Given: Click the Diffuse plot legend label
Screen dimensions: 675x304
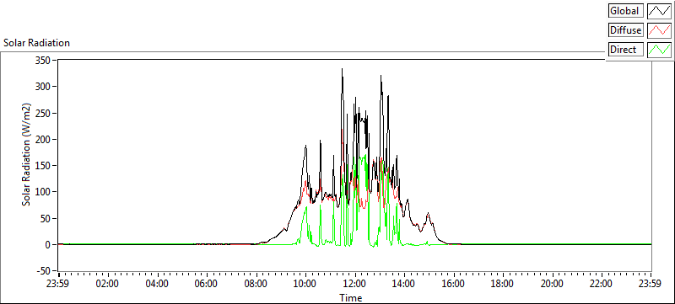Looking at the screenshot, I should (625, 30).
